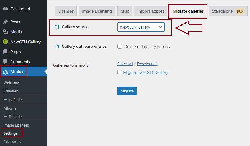
Task: Click the Select all link
Action: 125,64
